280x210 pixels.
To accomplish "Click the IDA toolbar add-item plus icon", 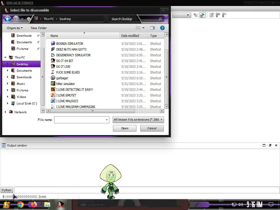I will tap(218, 15).
